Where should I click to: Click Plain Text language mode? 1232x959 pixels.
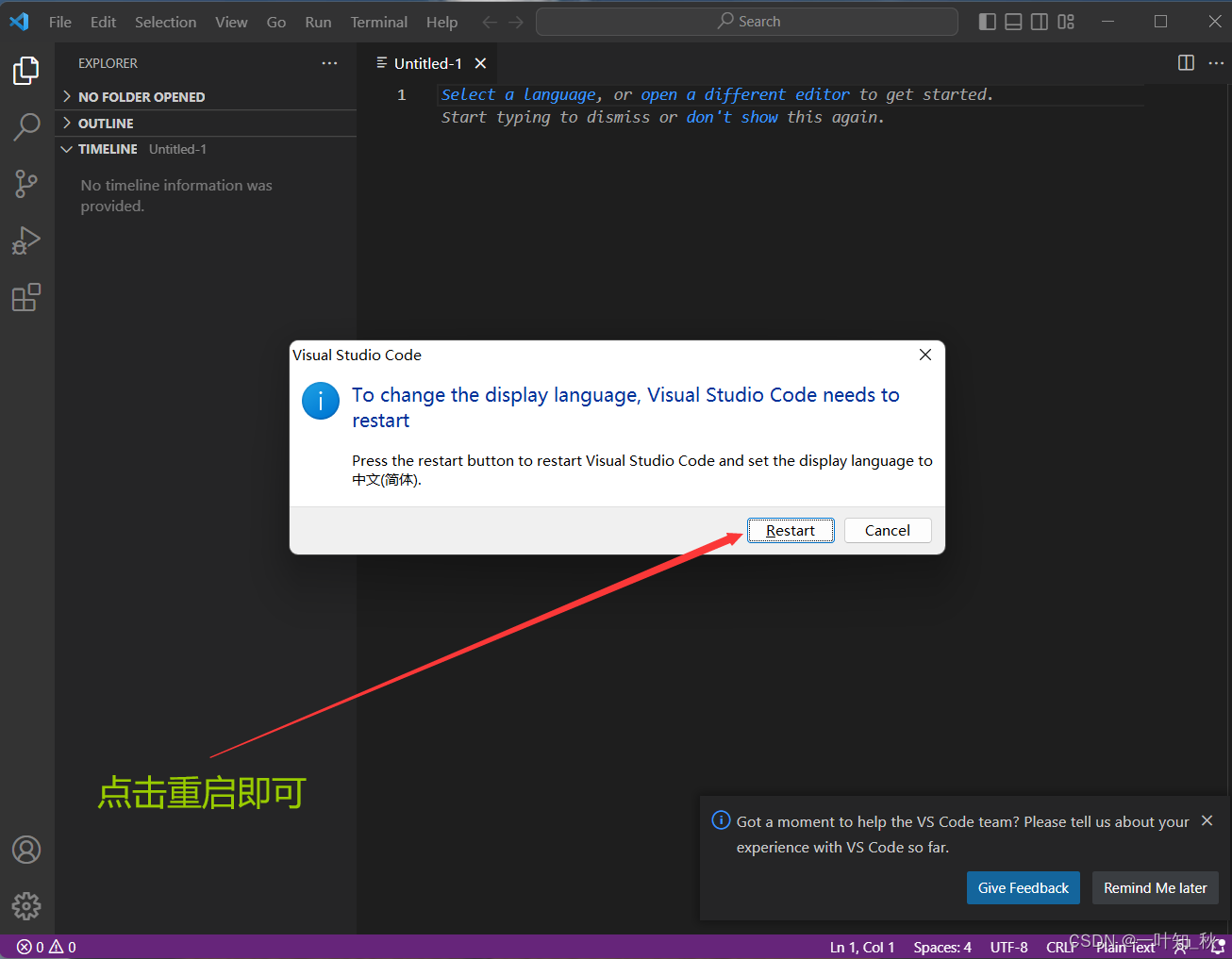point(1125,947)
